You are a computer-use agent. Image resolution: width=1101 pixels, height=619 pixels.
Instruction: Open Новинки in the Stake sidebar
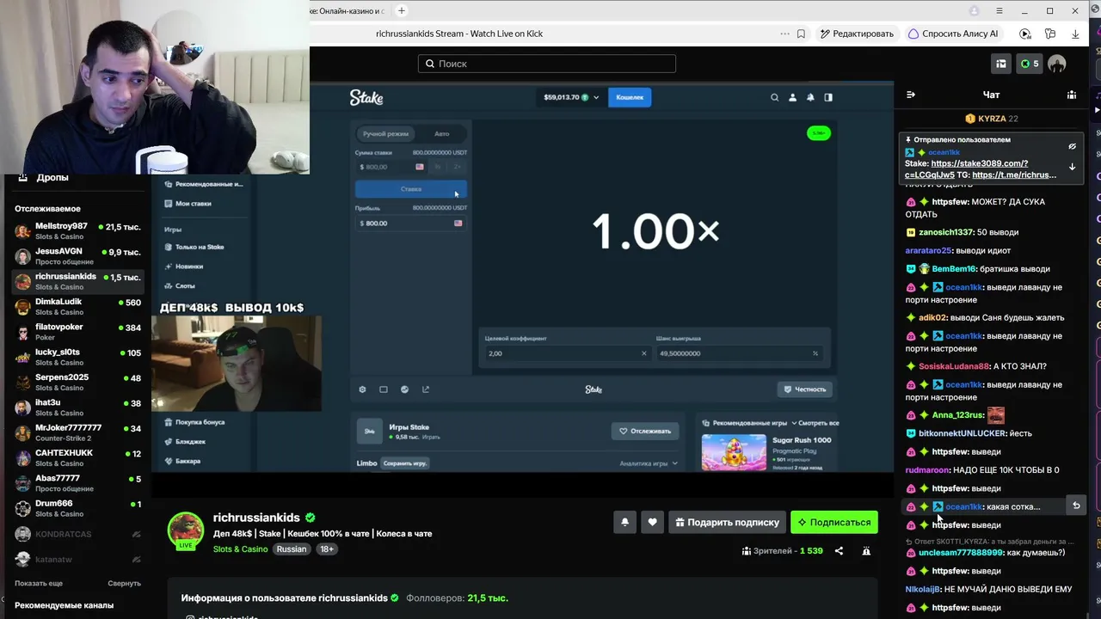188,267
